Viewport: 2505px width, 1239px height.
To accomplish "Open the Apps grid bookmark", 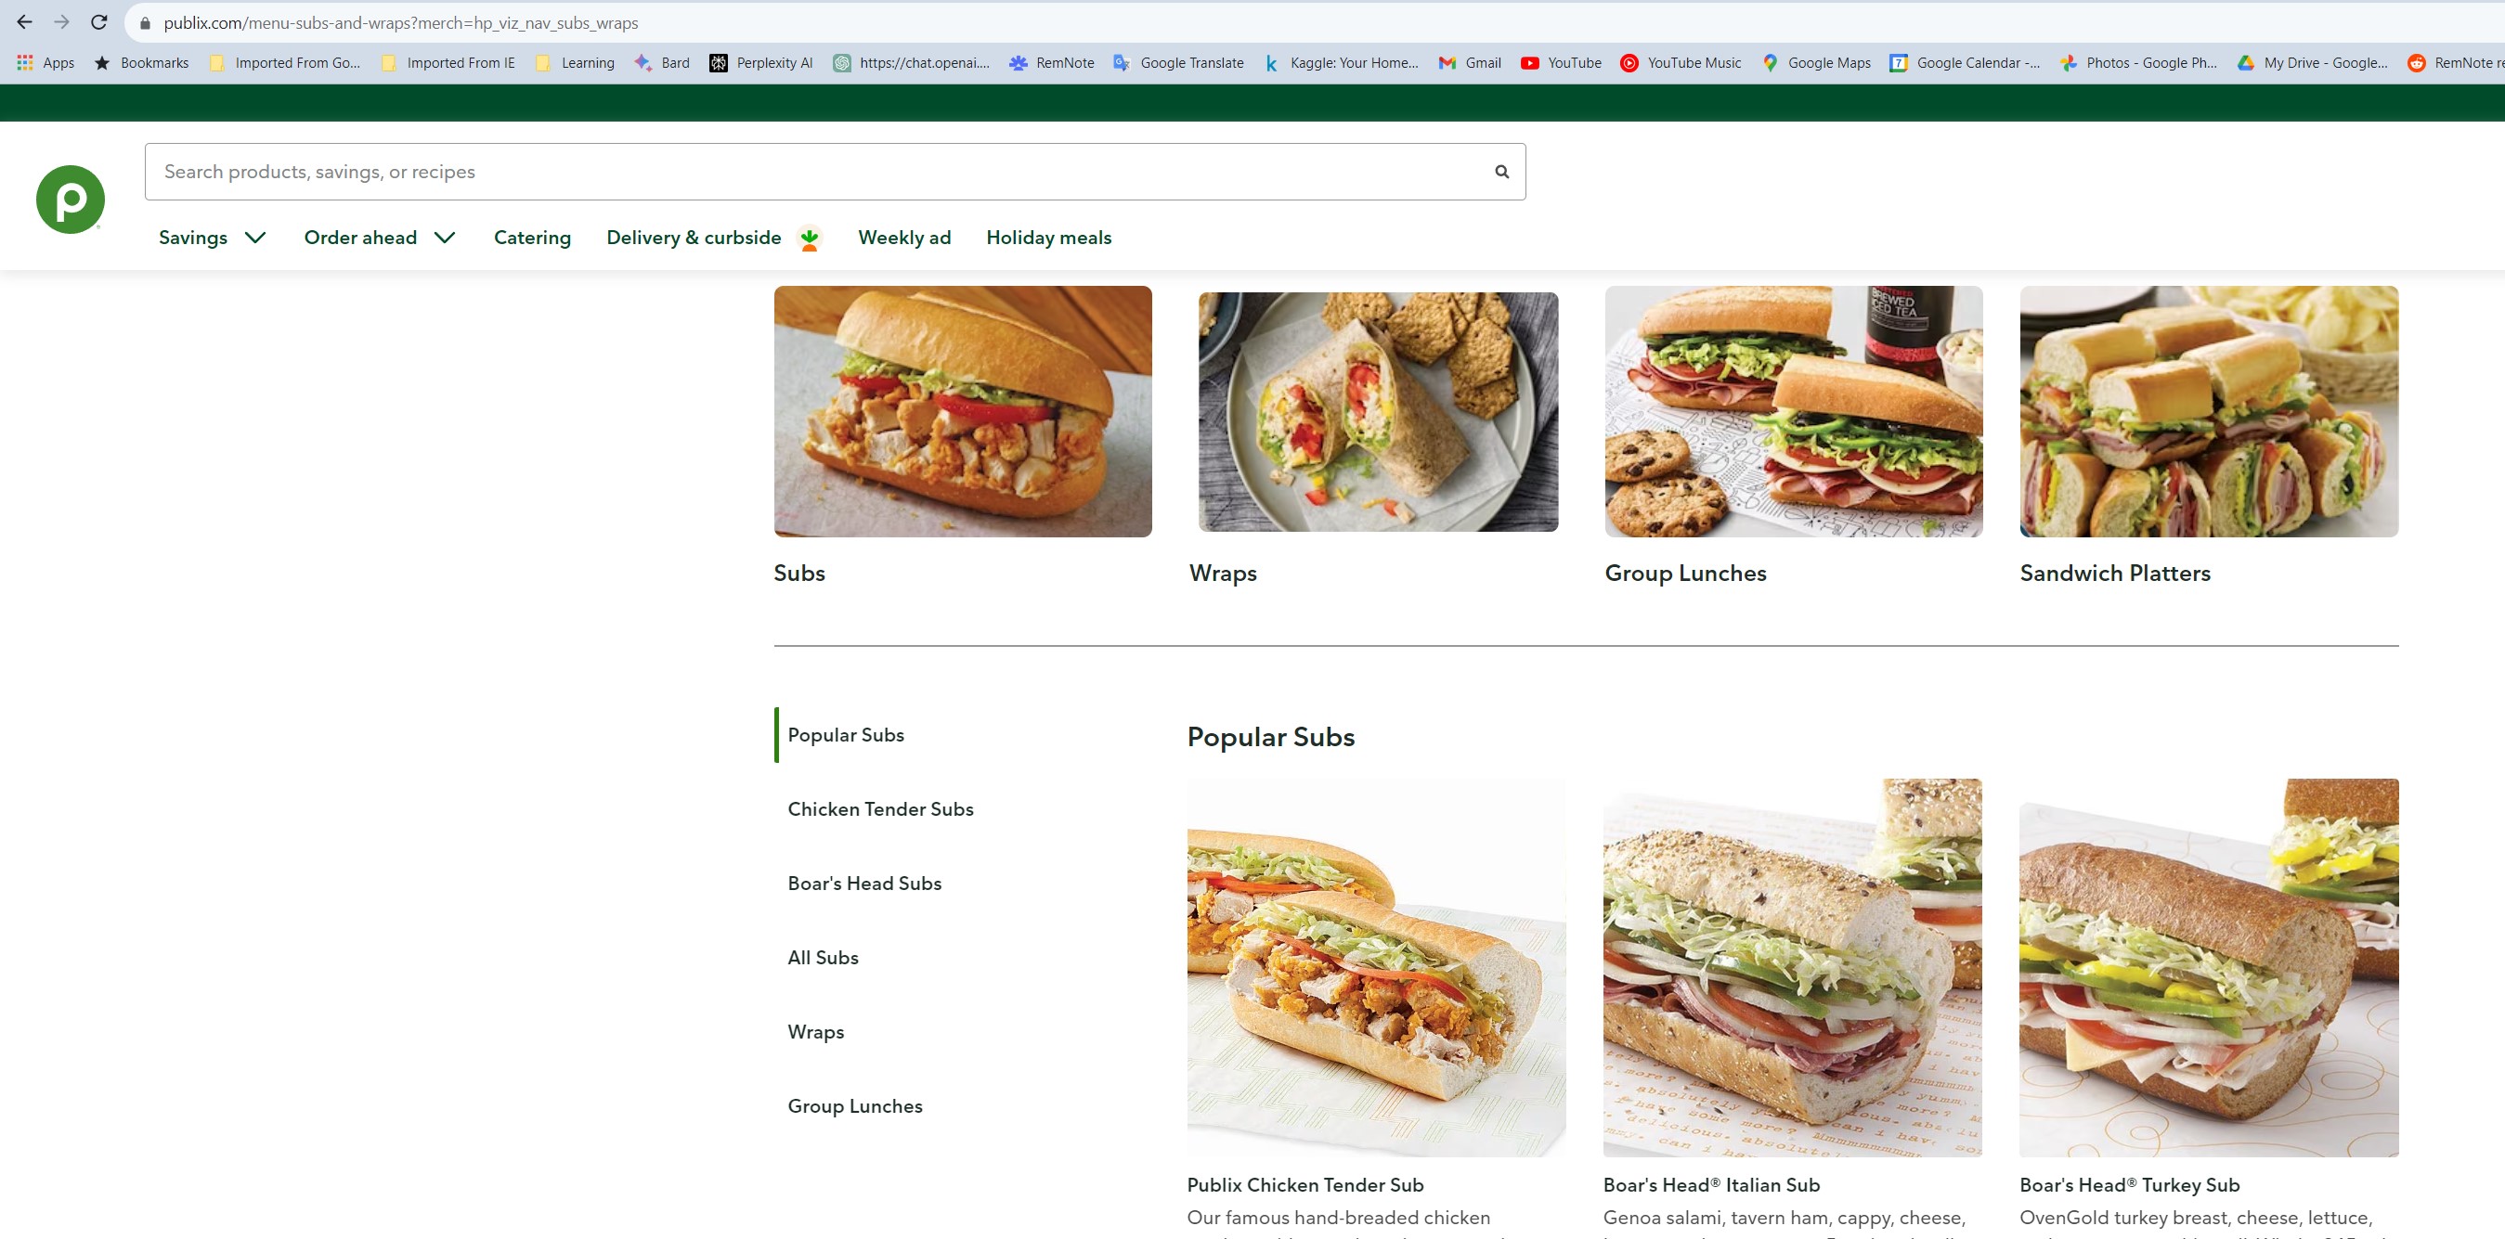I will click(x=45, y=62).
